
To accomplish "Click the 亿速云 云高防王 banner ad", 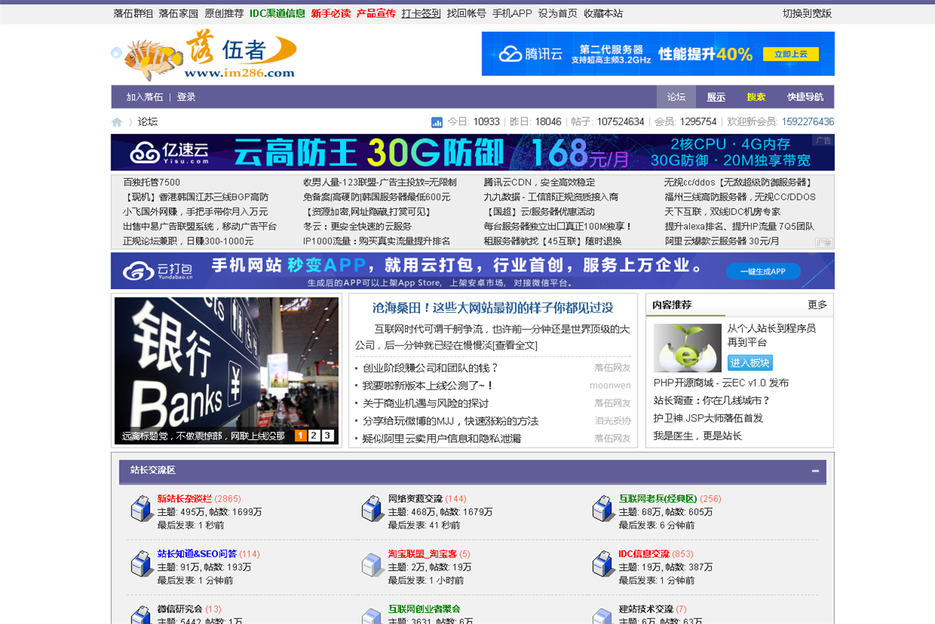I will [473, 152].
